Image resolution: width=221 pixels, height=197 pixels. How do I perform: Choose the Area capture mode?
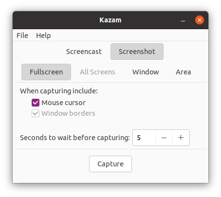184,72
